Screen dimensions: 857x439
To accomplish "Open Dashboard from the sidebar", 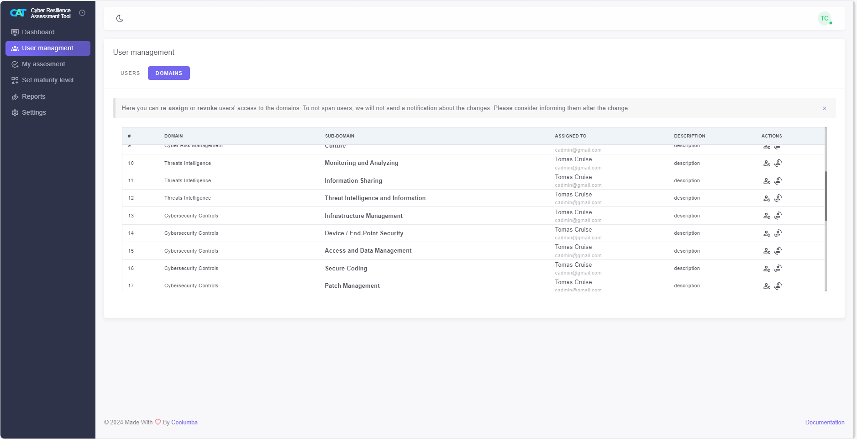I will 38,32.
